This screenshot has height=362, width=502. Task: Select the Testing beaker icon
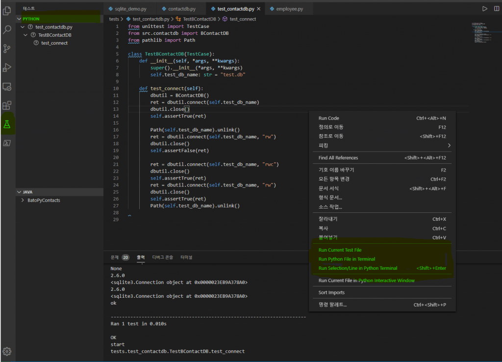[x=7, y=124]
